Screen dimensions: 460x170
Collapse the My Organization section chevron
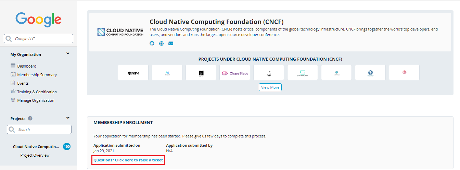click(68, 53)
